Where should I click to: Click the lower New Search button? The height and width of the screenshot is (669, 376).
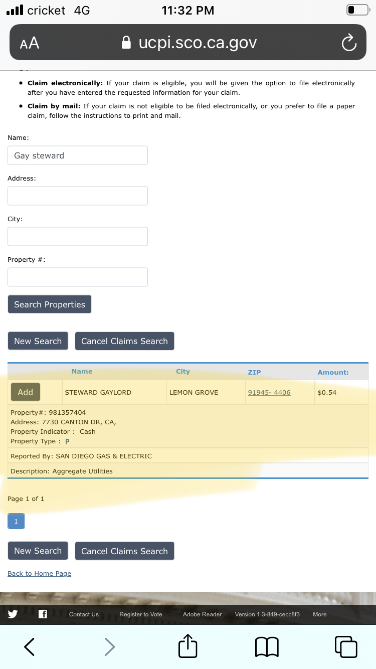click(38, 551)
